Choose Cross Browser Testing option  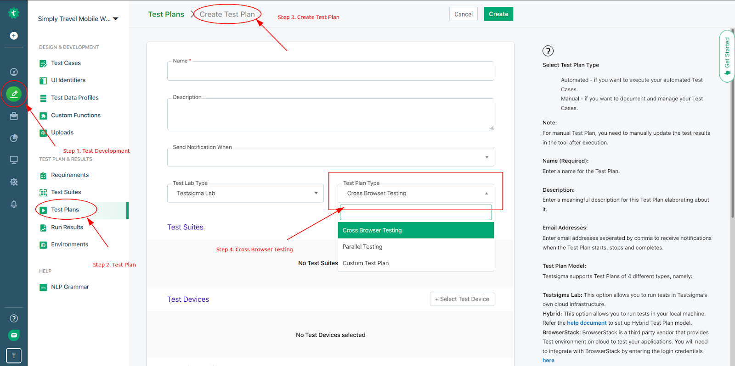(416, 230)
